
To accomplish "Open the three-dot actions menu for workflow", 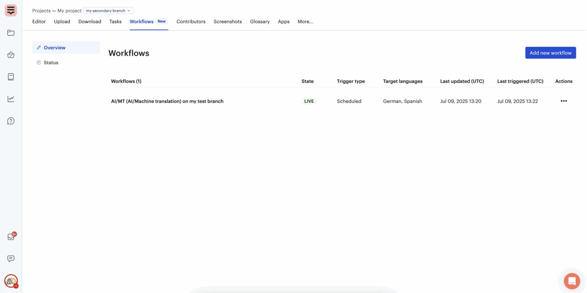I will tap(564, 101).
